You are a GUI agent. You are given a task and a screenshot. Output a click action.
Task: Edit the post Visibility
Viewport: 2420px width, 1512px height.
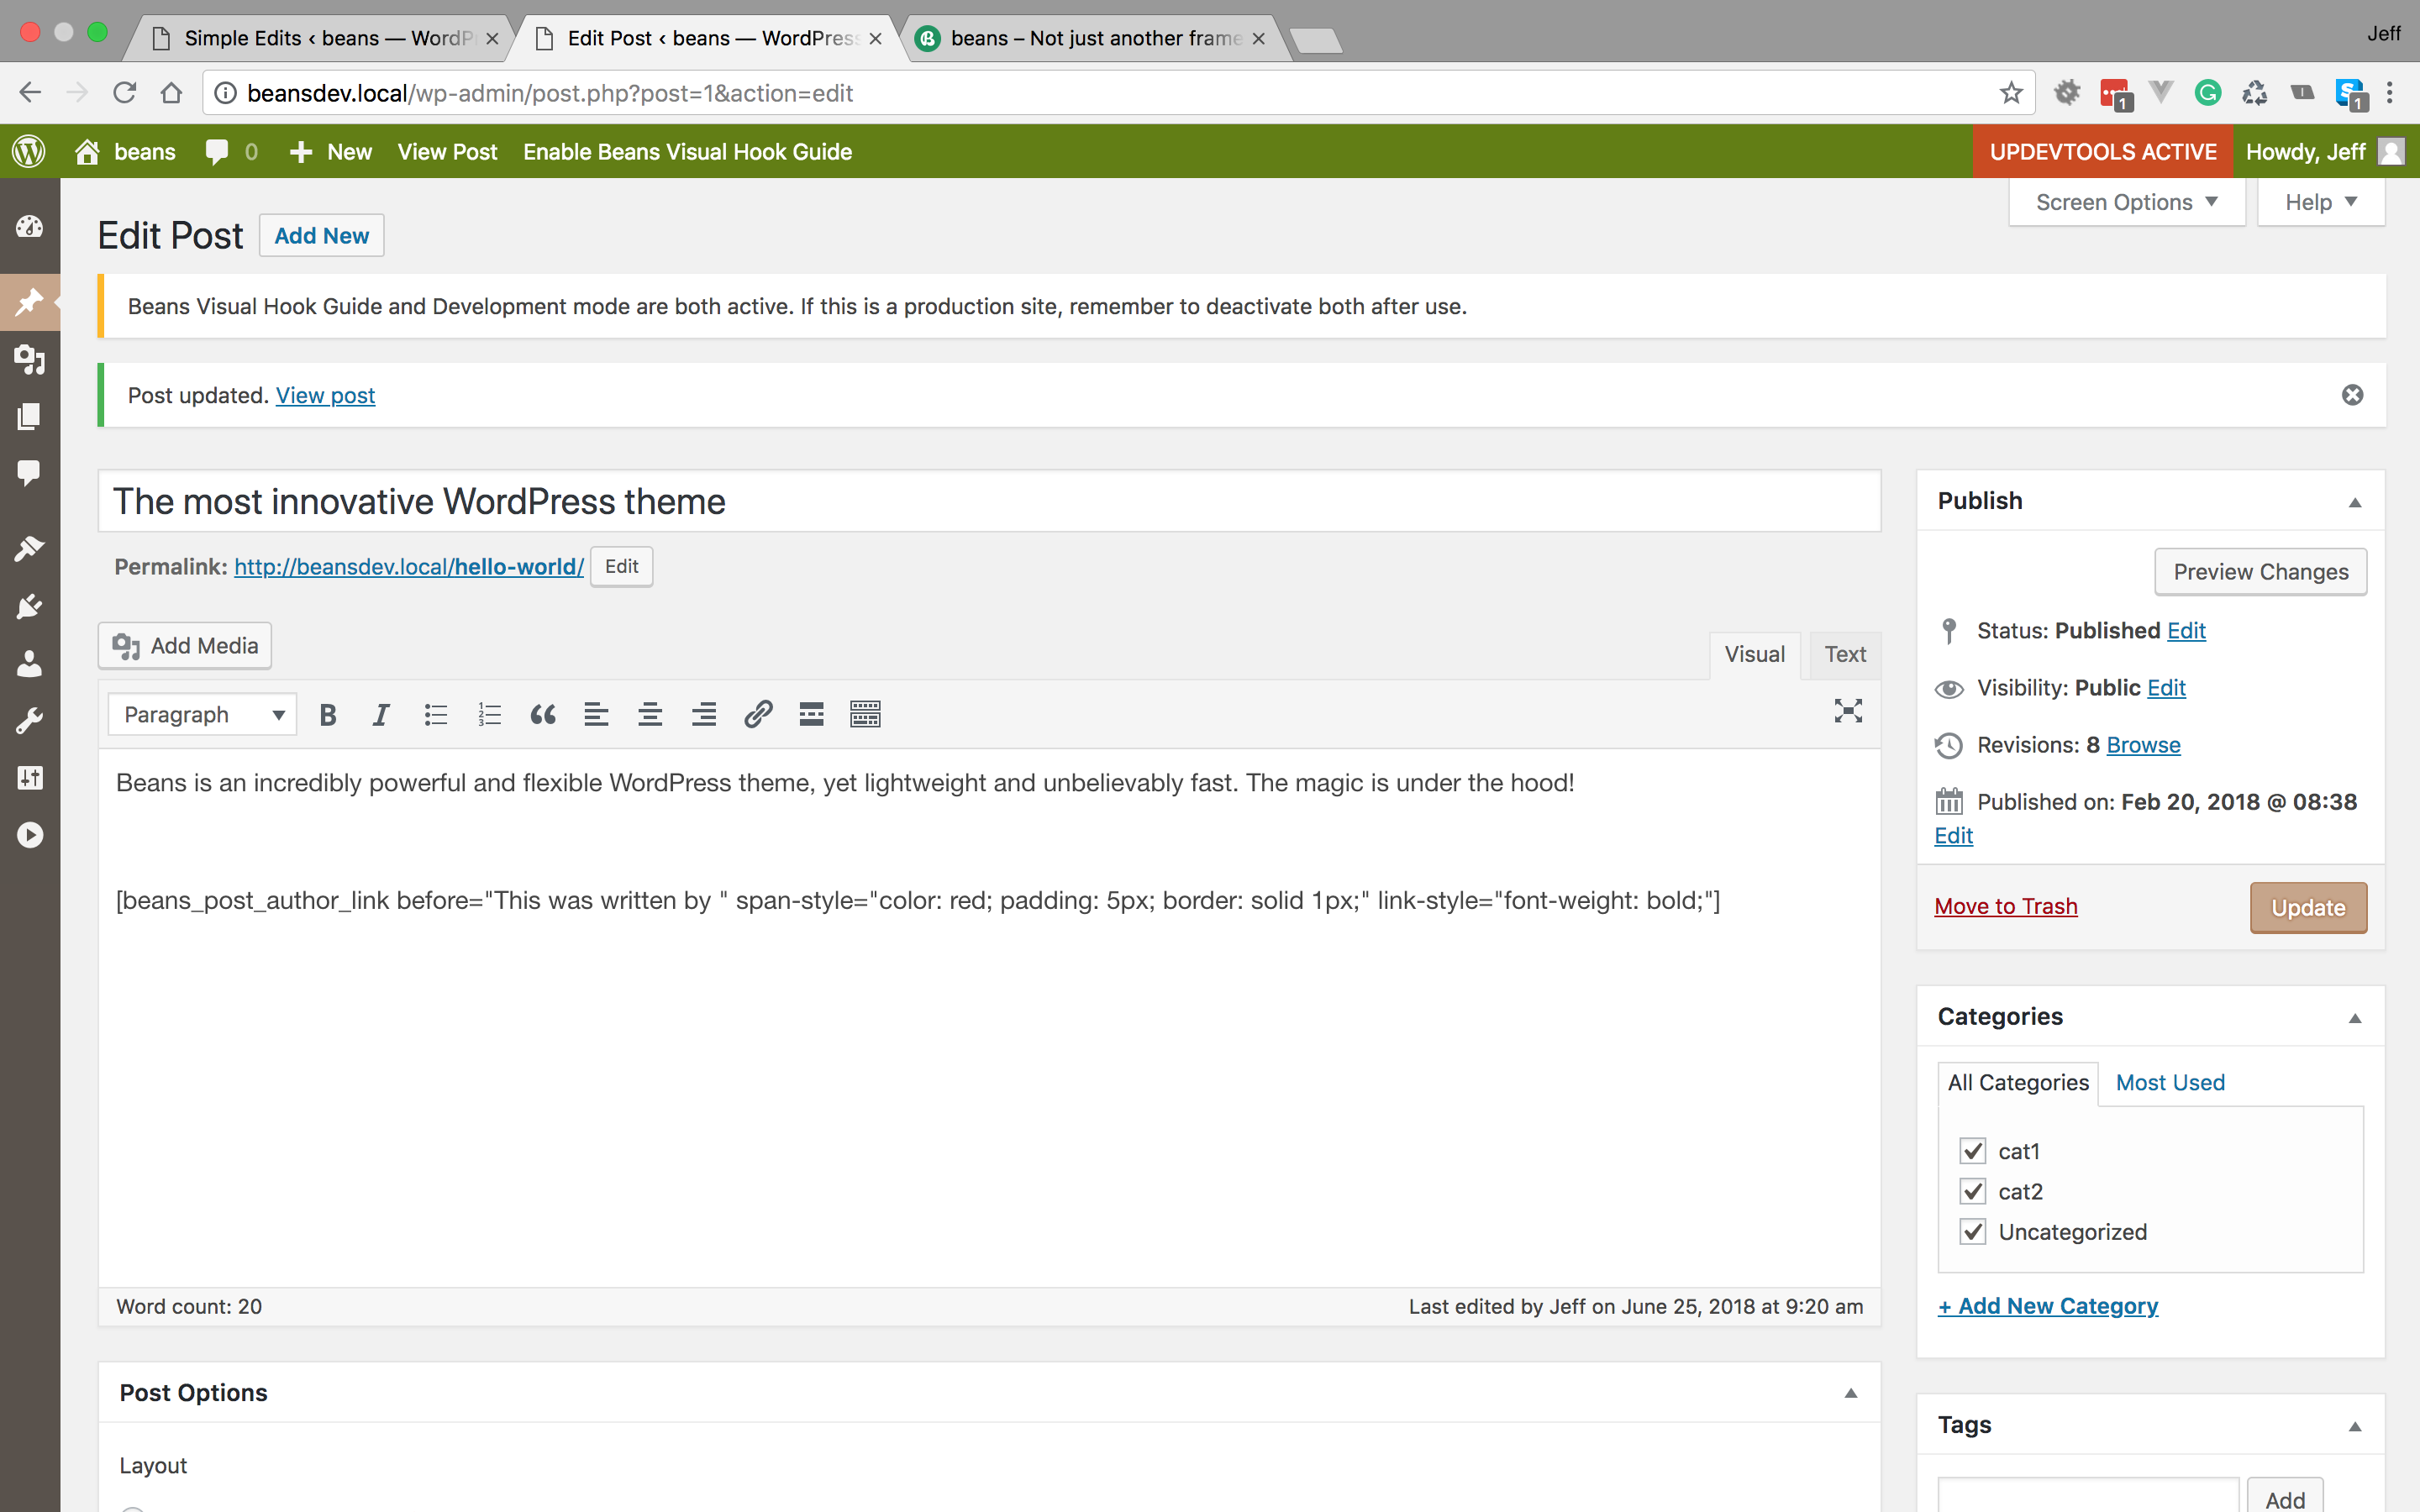pyautogui.click(x=2166, y=688)
